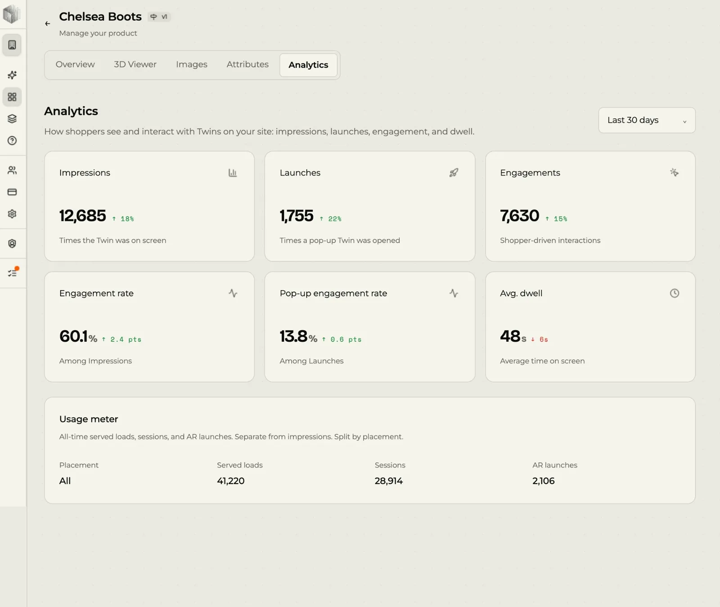
Task: Open the checklist icon with orange dot
Action: 13,273
